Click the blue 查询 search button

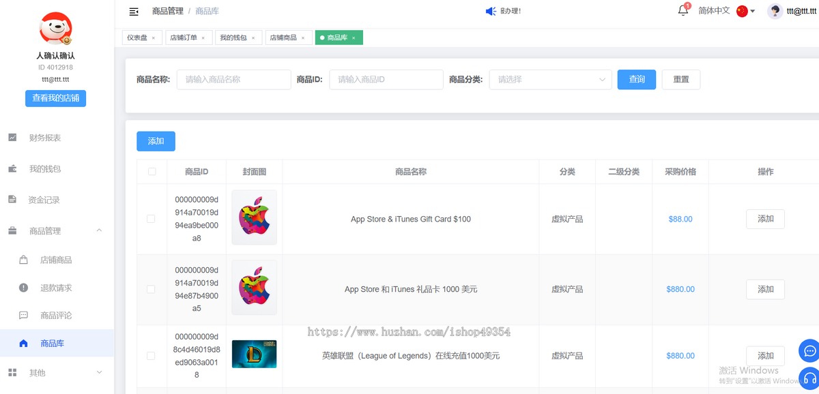[637, 79]
